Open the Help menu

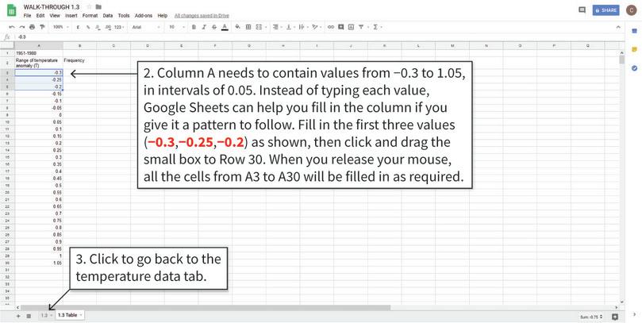163,16
